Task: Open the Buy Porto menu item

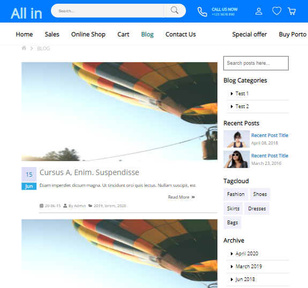Action: click(292, 34)
